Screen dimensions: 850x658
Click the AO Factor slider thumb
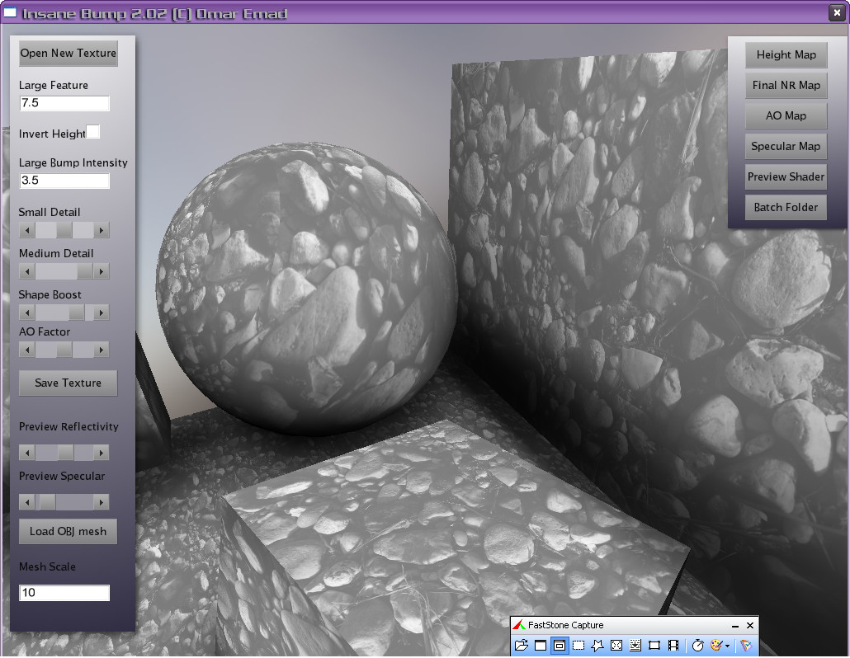click(x=64, y=350)
